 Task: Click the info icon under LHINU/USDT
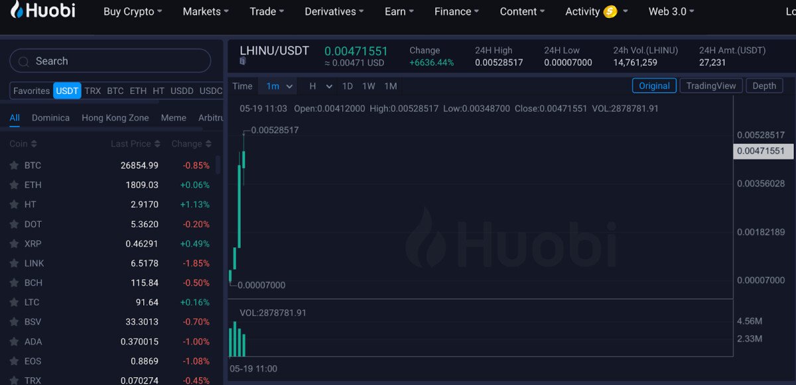243,62
